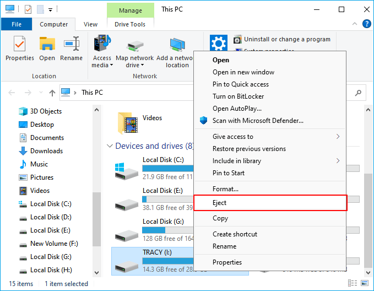Click the navigation pane scroll down arrow

point(97,273)
